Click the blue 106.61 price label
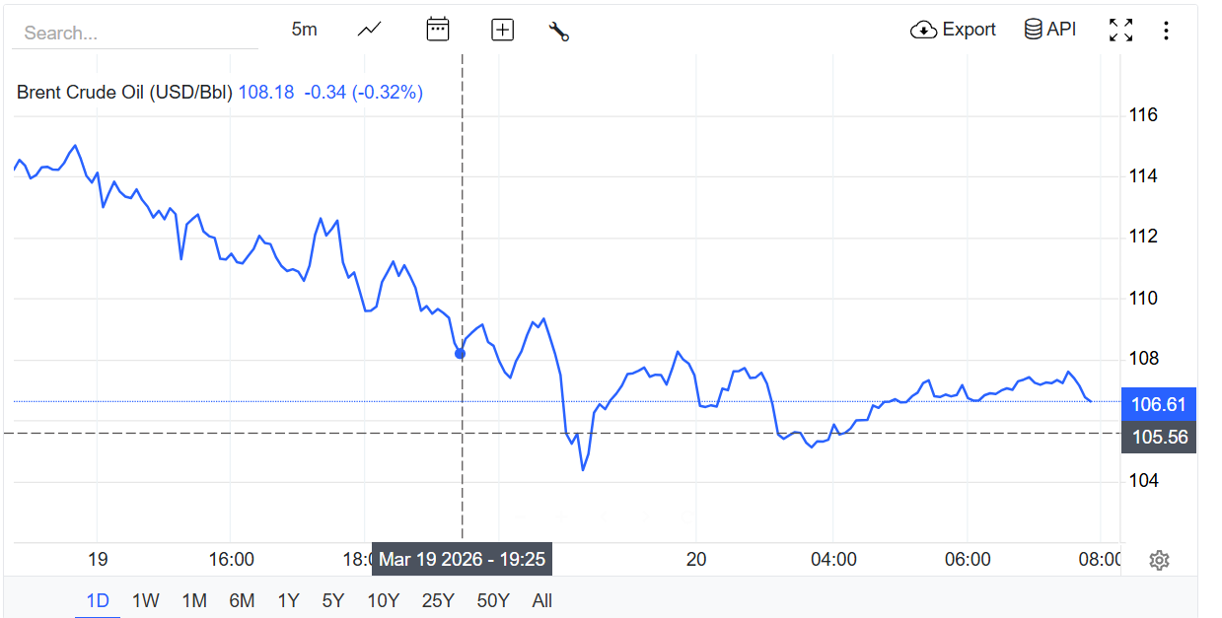This screenshot has width=1222, height=618. click(x=1158, y=403)
